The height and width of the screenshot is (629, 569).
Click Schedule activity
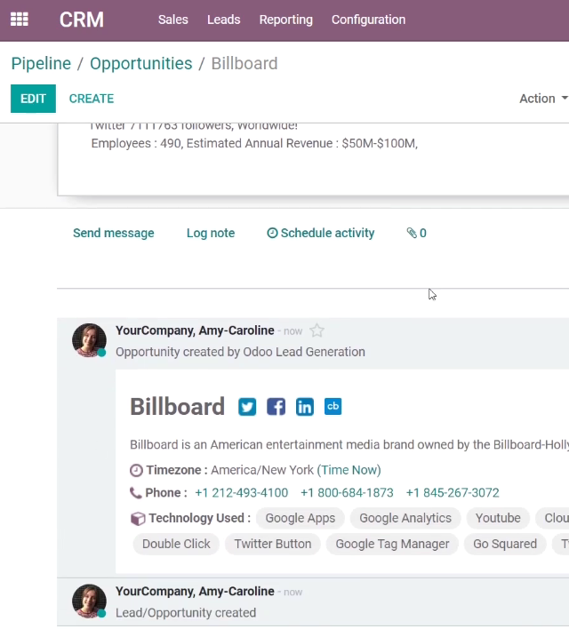pos(320,233)
